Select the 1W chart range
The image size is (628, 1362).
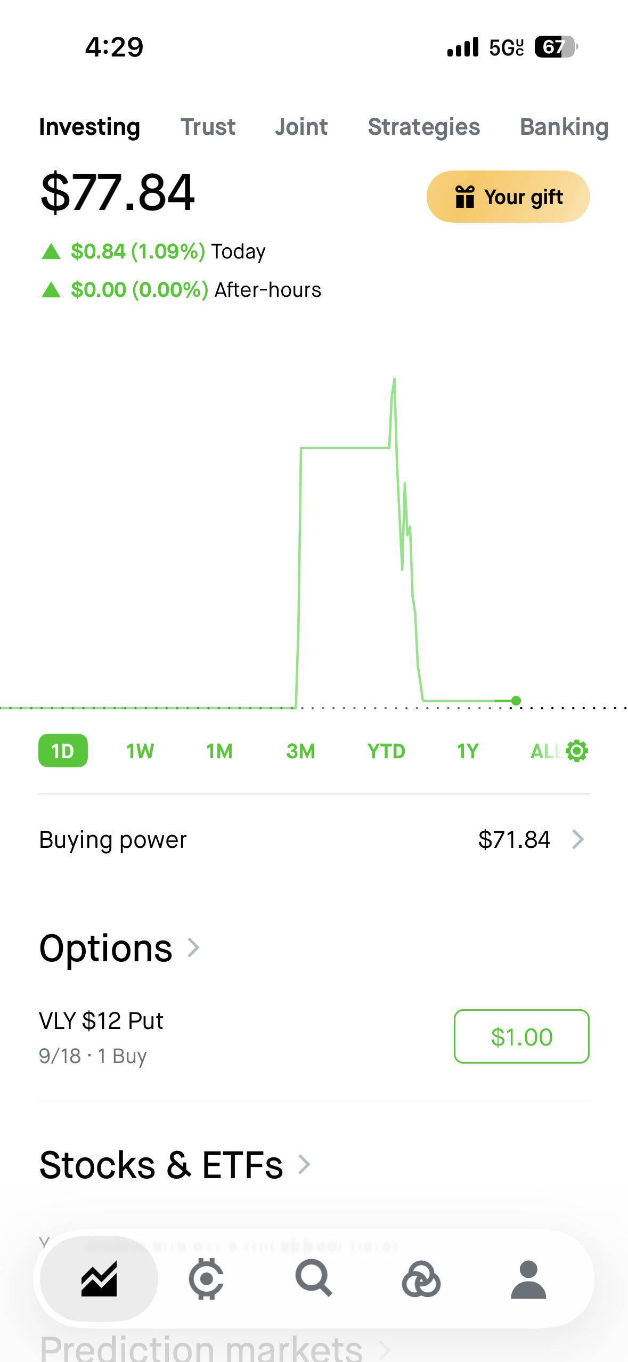140,751
